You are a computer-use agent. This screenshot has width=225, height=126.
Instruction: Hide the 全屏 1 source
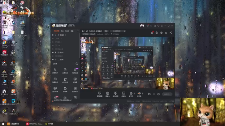53,60
